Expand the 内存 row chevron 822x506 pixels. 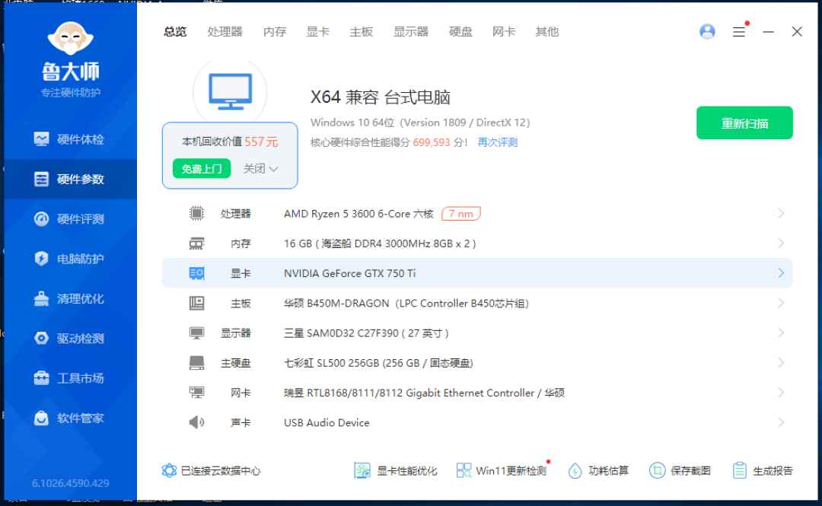pyautogui.click(x=781, y=243)
